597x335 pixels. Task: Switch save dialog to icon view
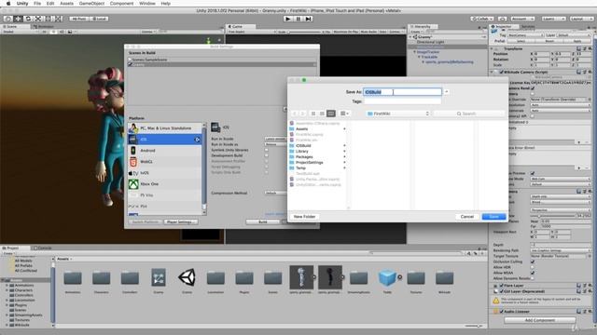[313, 114]
